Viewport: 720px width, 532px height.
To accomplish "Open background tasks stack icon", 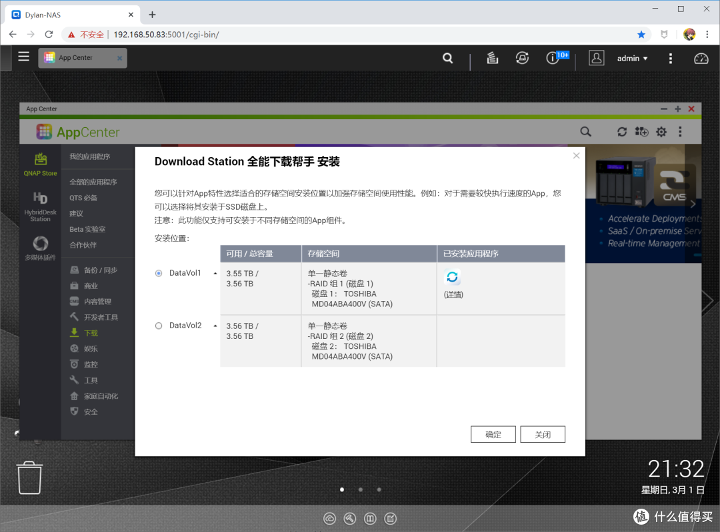I will 492,58.
